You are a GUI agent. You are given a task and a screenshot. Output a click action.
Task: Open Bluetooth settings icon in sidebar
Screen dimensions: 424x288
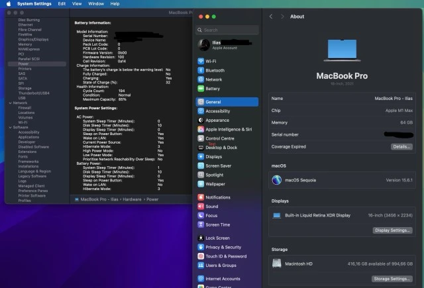201,71
